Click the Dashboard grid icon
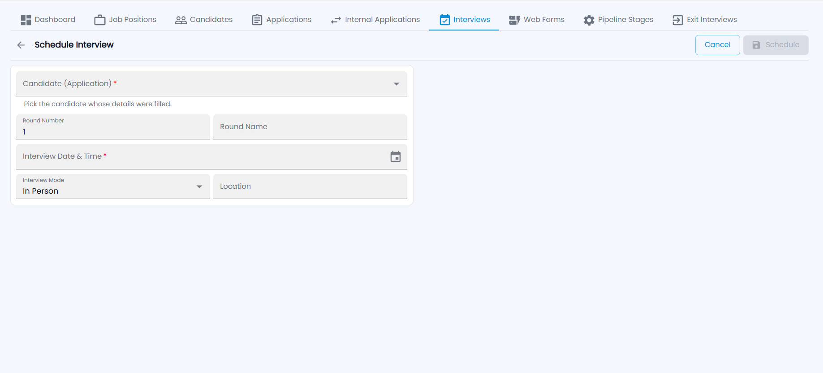Viewport: 823px width, 373px height. click(x=26, y=20)
